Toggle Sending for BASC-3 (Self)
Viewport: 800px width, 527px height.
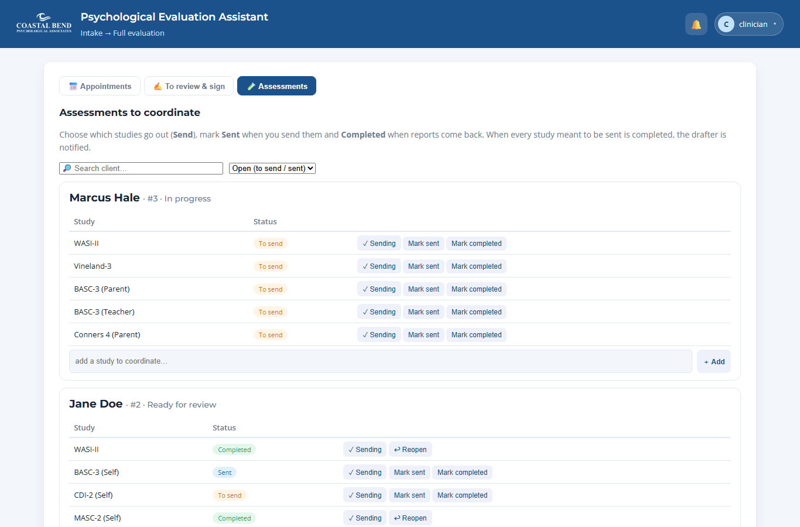tap(365, 473)
